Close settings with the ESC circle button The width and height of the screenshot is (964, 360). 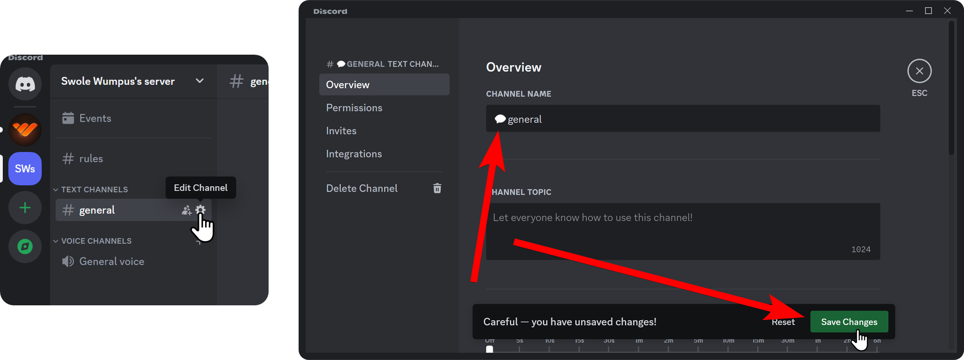click(919, 71)
